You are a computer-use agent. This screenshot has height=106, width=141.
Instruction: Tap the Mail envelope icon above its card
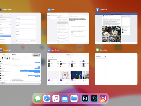coord(49,9)
